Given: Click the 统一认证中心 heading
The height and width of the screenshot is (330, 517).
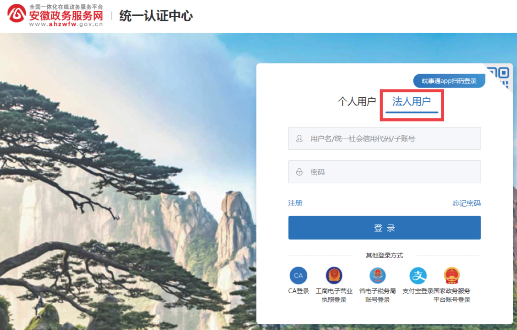Looking at the screenshot, I should pyautogui.click(x=156, y=16).
